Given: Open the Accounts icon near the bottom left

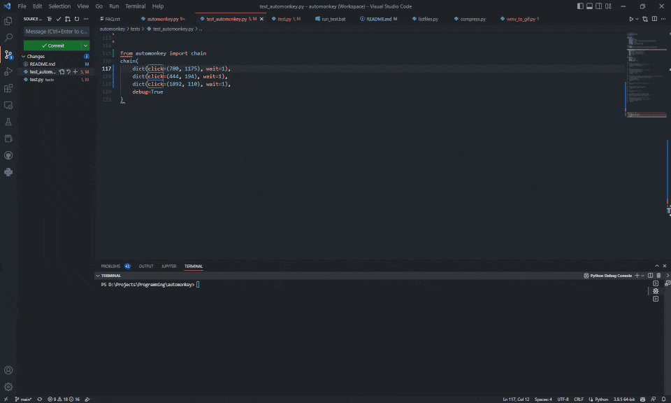Looking at the screenshot, I should pyautogui.click(x=8, y=369).
